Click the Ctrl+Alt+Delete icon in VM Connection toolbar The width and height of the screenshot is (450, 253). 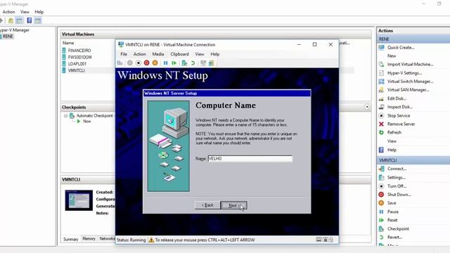click(x=120, y=63)
